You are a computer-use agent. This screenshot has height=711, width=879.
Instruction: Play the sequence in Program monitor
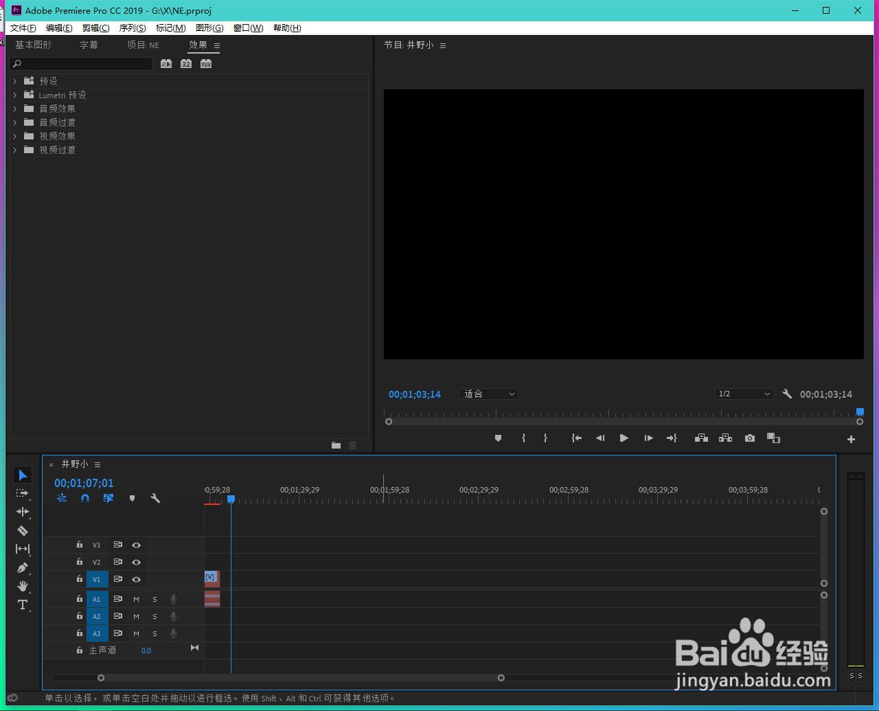point(624,438)
